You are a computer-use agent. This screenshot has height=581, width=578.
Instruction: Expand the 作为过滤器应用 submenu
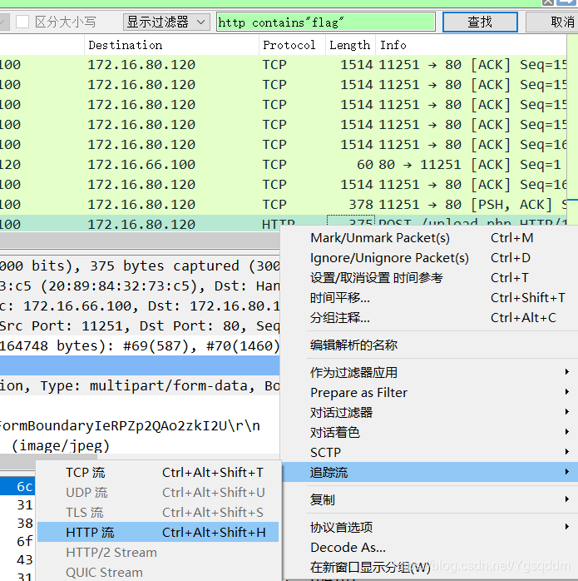(x=429, y=373)
